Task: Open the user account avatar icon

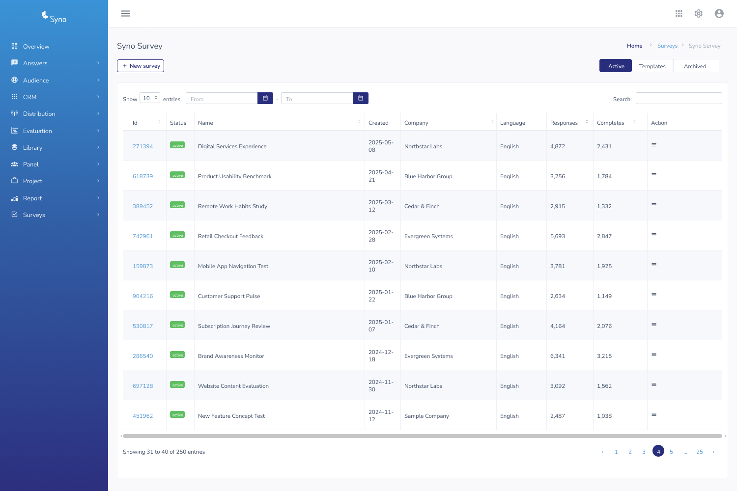Action: click(719, 14)
